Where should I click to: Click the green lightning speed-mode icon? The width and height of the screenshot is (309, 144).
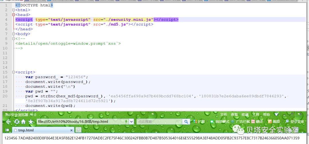pos(126,122)
